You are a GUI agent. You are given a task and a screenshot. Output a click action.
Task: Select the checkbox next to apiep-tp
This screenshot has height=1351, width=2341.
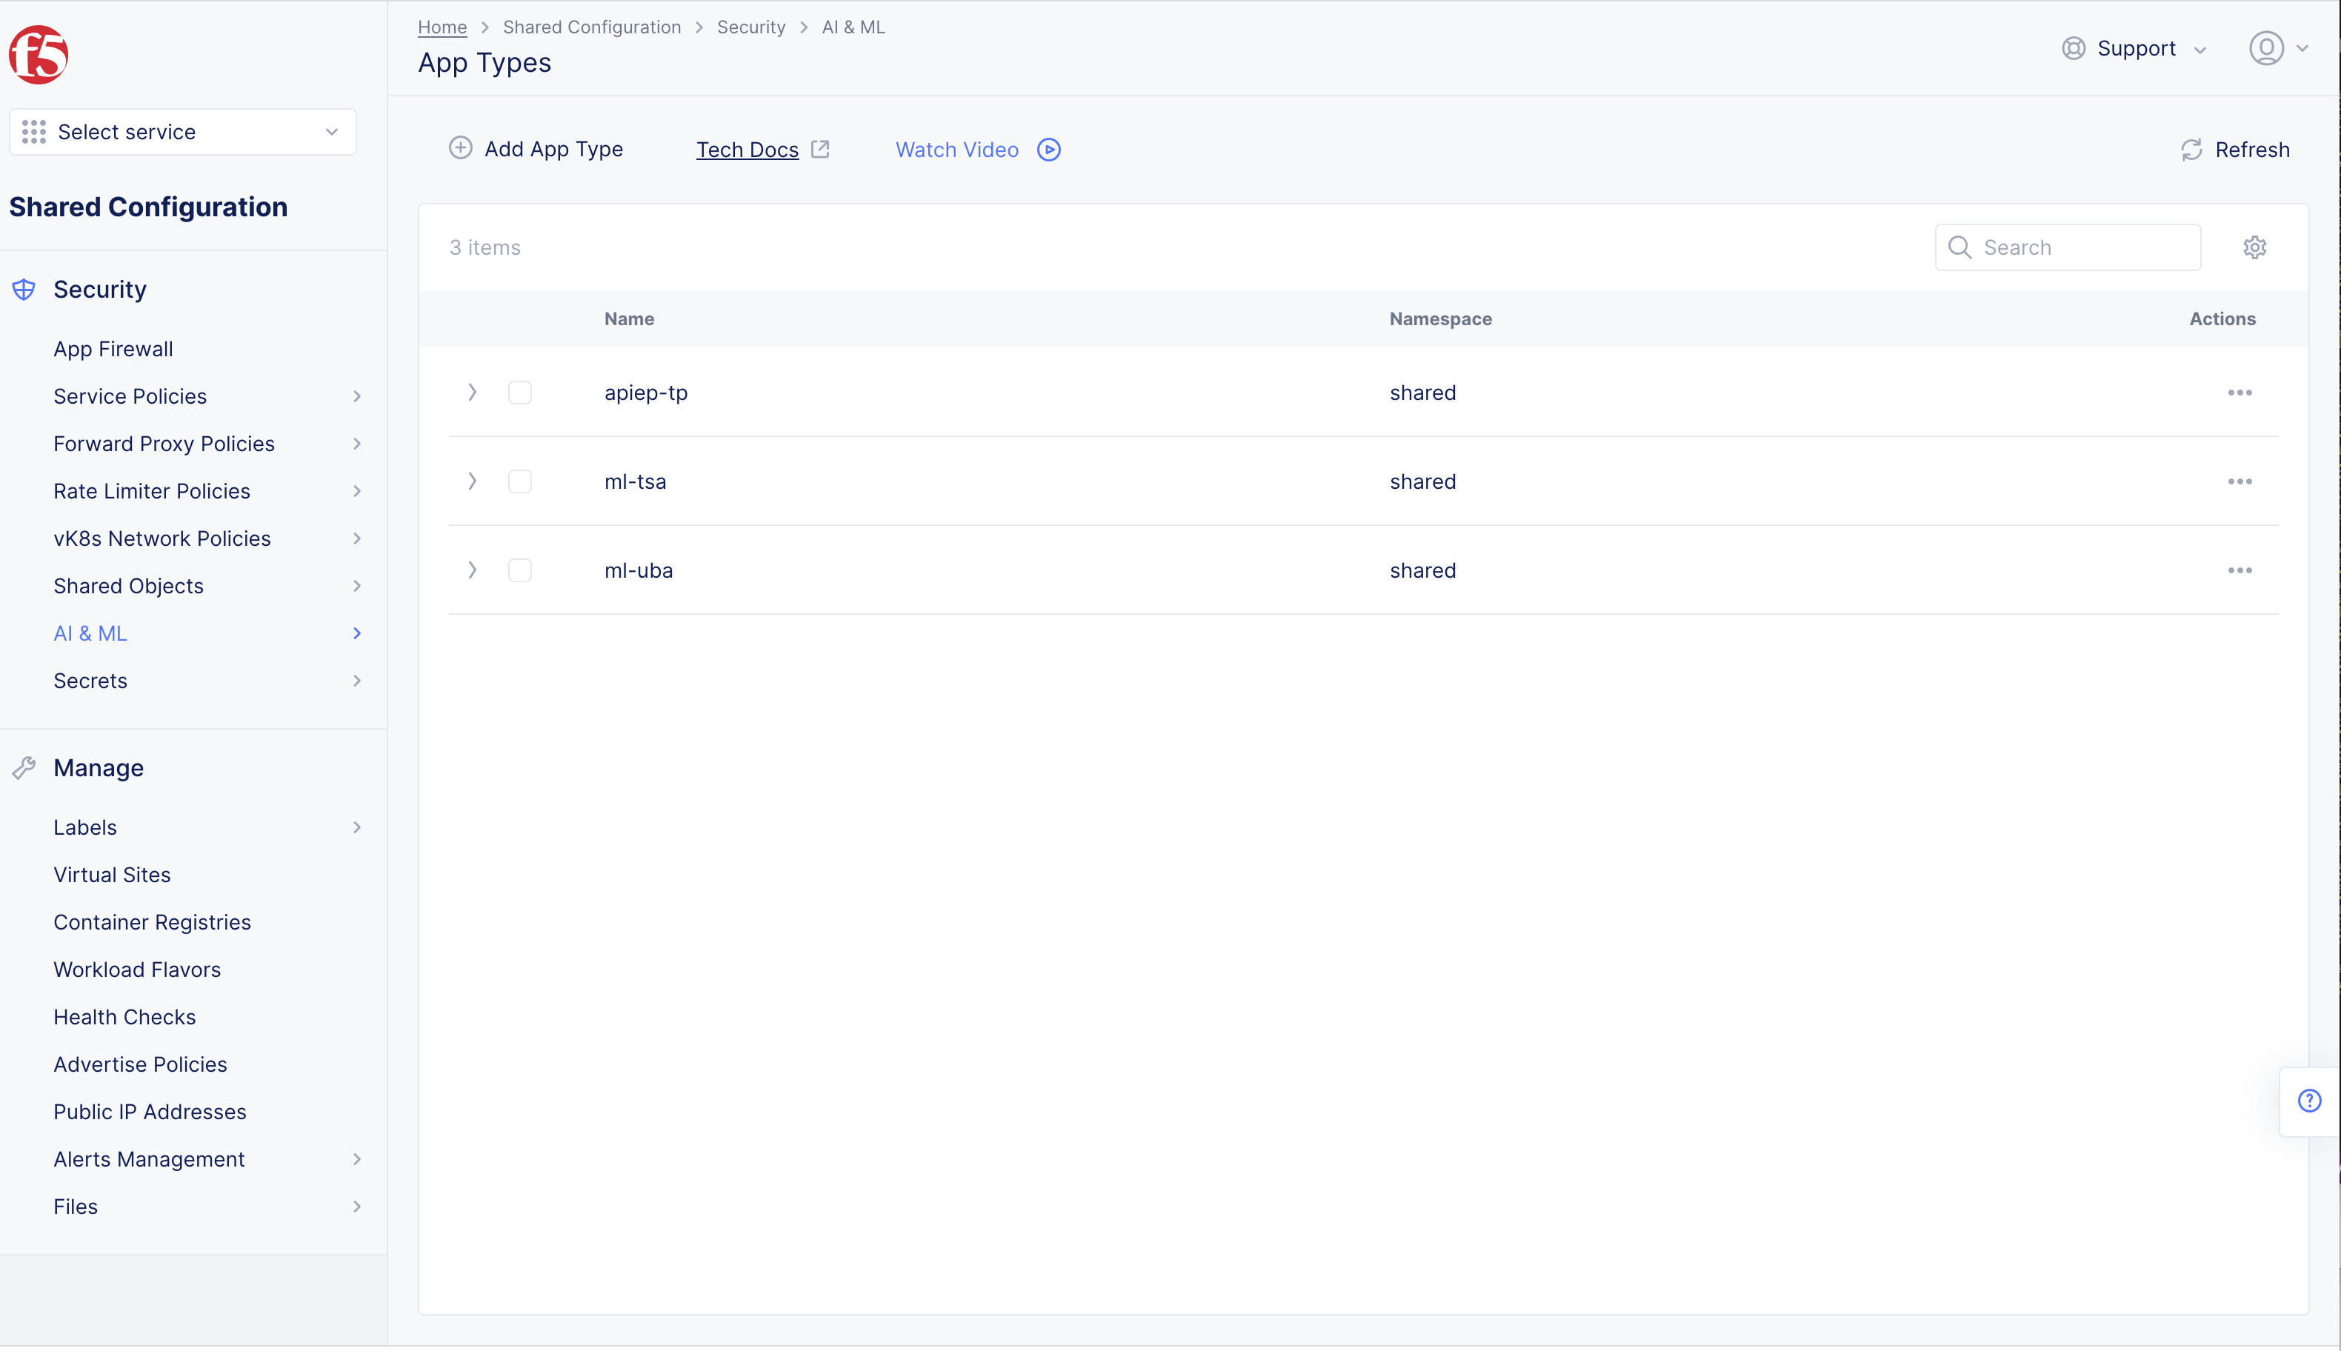[519, 392]
